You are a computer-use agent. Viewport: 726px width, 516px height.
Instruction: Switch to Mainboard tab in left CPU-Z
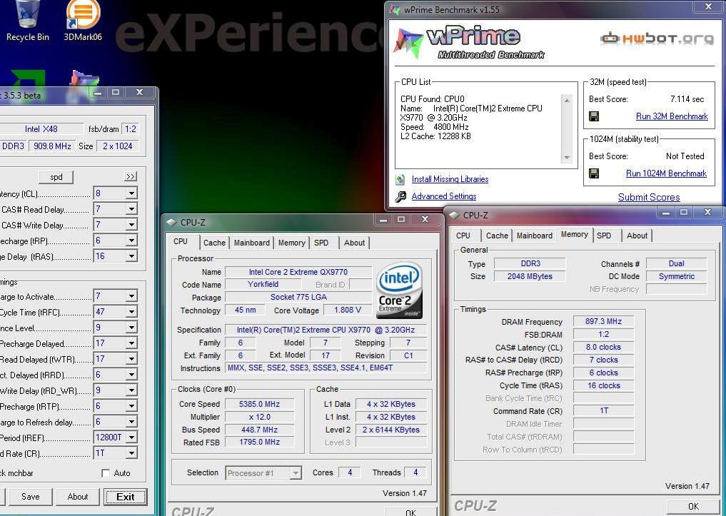click(x=251, y=243)
